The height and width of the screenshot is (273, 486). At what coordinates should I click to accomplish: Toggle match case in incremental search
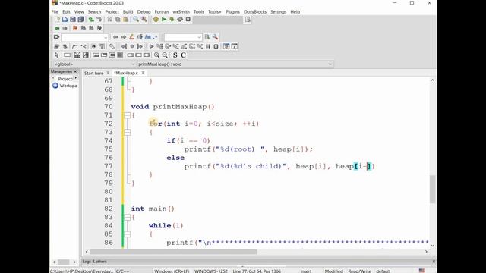click(147, 37)
